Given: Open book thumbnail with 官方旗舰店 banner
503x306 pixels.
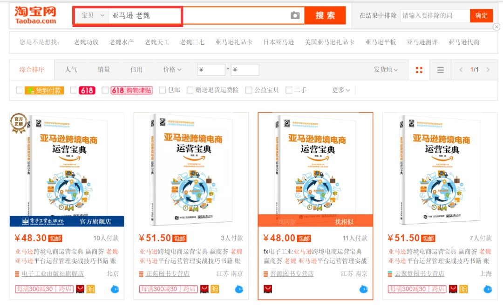Looking at the screenshot, I should [x=67, y=170].
